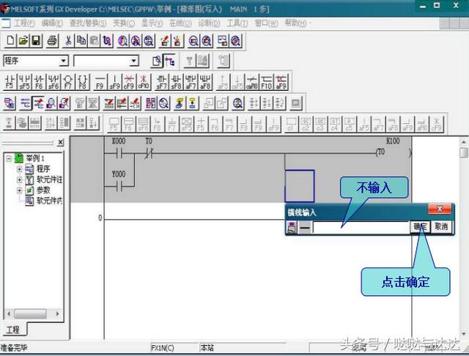
Task: Open the 程序 dropdown list
Action: (63, 61)
